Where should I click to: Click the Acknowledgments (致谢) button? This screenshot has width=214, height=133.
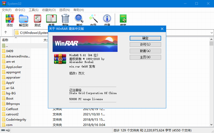(145, 51)
